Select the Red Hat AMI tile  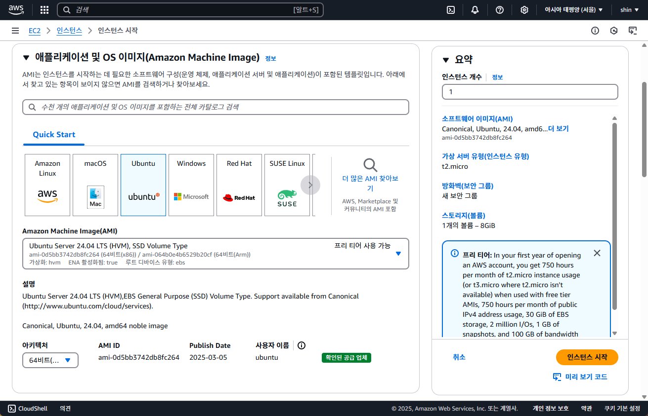[239, 185]
